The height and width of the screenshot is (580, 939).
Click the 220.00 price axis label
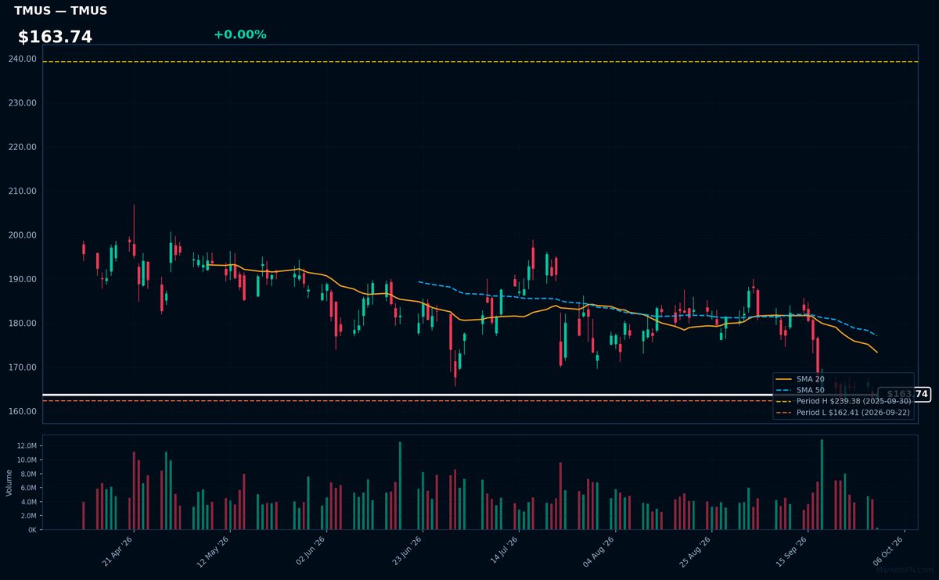coord(23,147)
